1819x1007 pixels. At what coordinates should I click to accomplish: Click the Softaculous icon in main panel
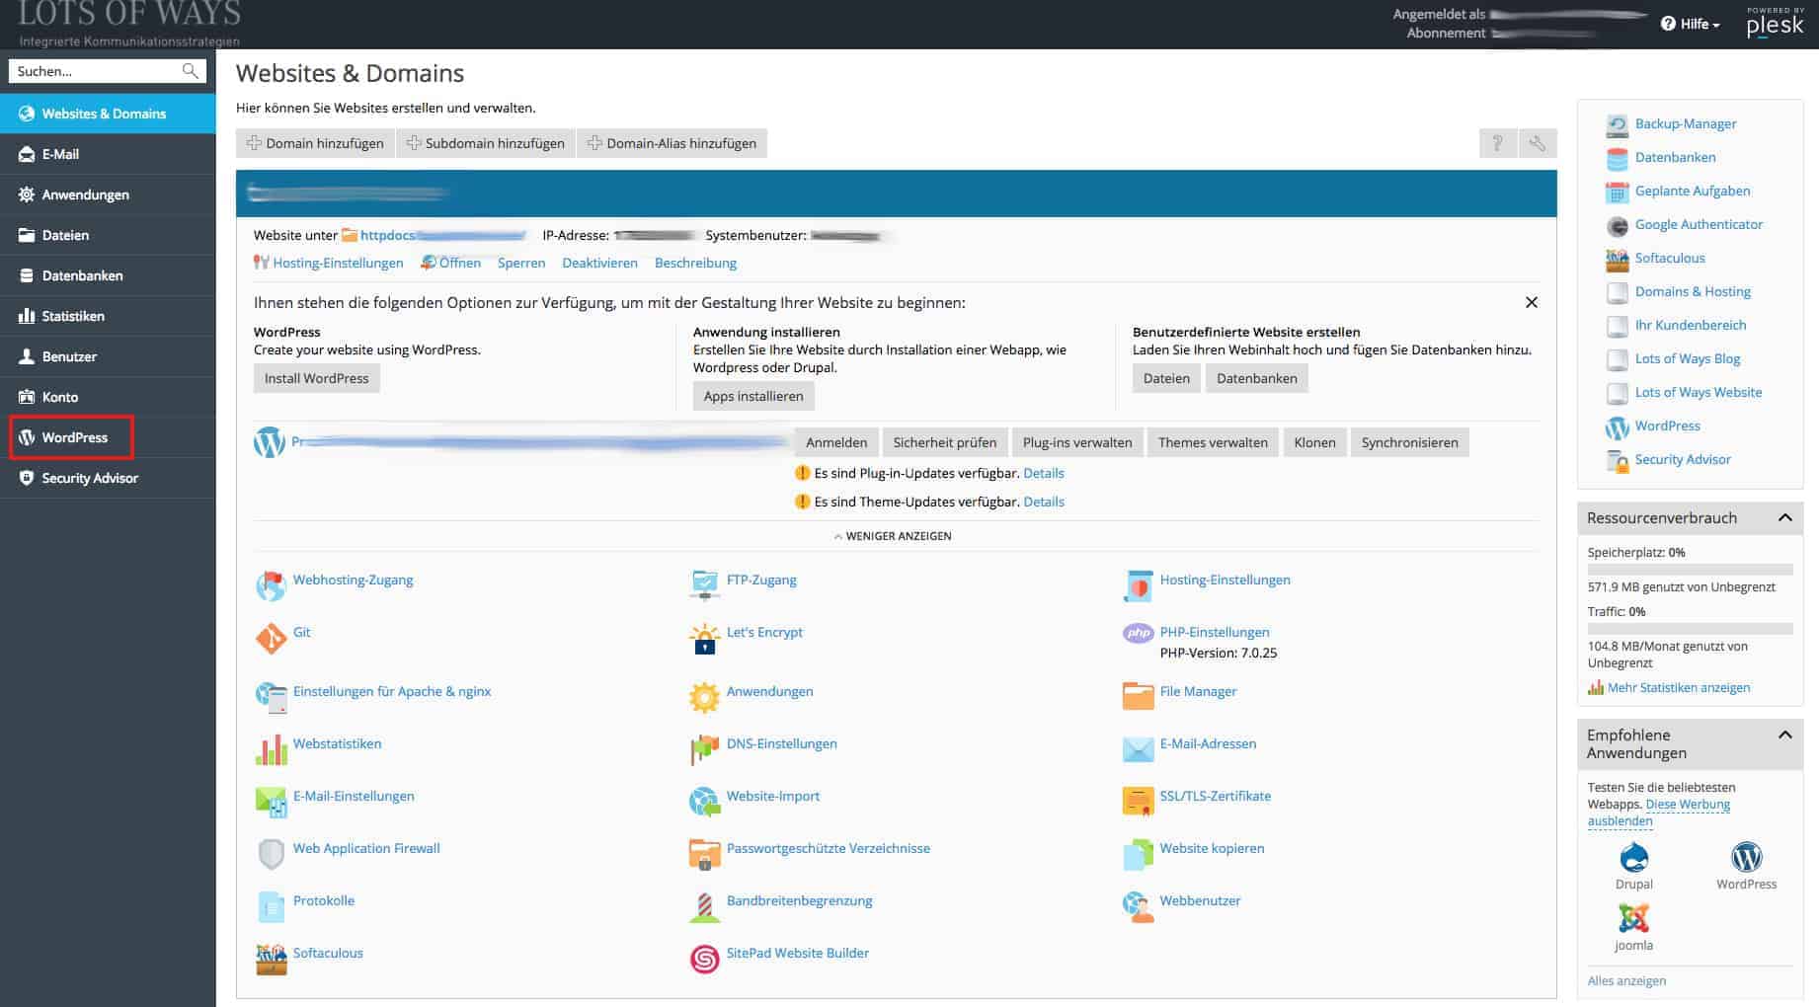pyautogui.click(x=271, y=960)
